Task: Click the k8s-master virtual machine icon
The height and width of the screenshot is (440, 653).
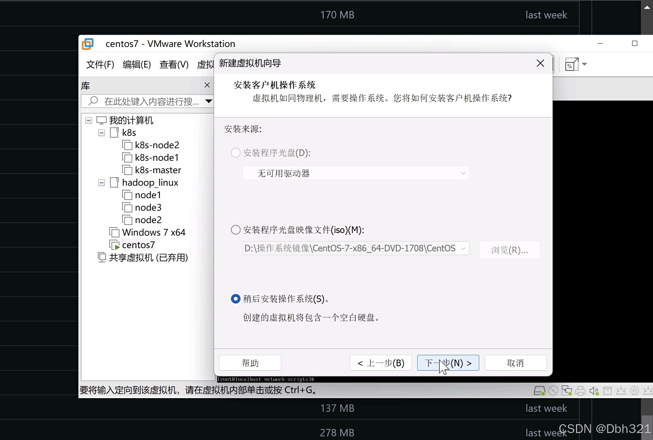Action: tap(127, 170)
